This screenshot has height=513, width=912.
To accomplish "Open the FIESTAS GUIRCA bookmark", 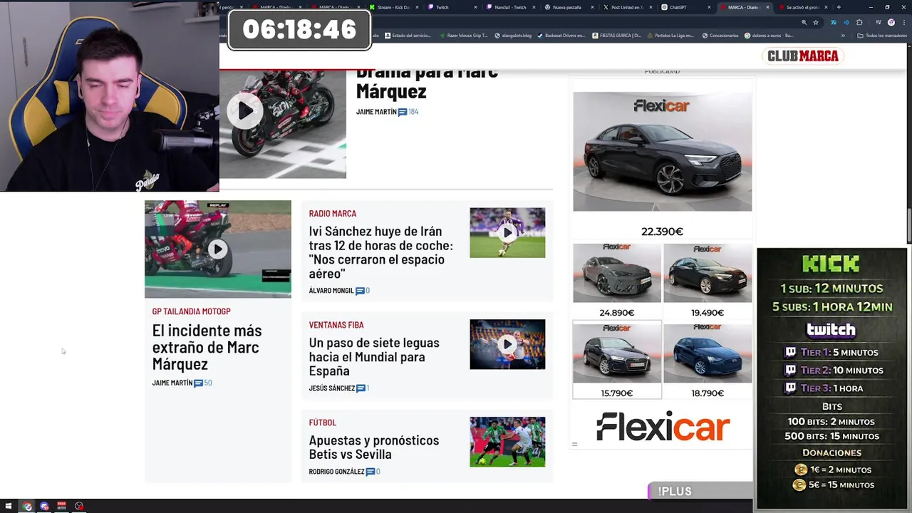I will point(617,36).
